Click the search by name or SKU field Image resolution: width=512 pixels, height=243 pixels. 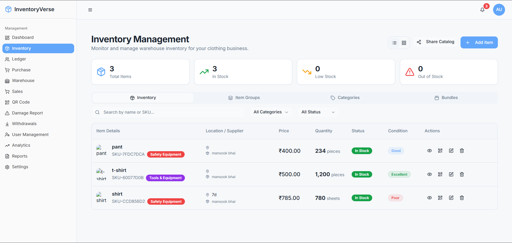coord(168,112)
